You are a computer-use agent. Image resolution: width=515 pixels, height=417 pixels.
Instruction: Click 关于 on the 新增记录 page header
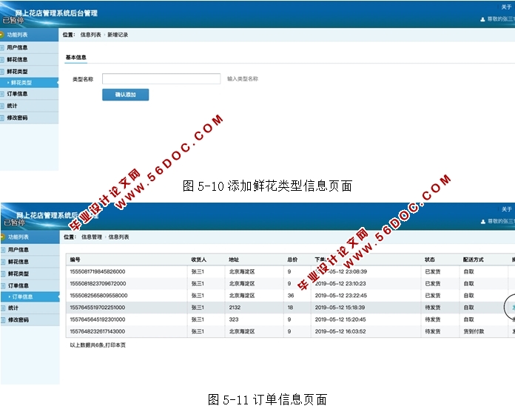coord(506,7)
